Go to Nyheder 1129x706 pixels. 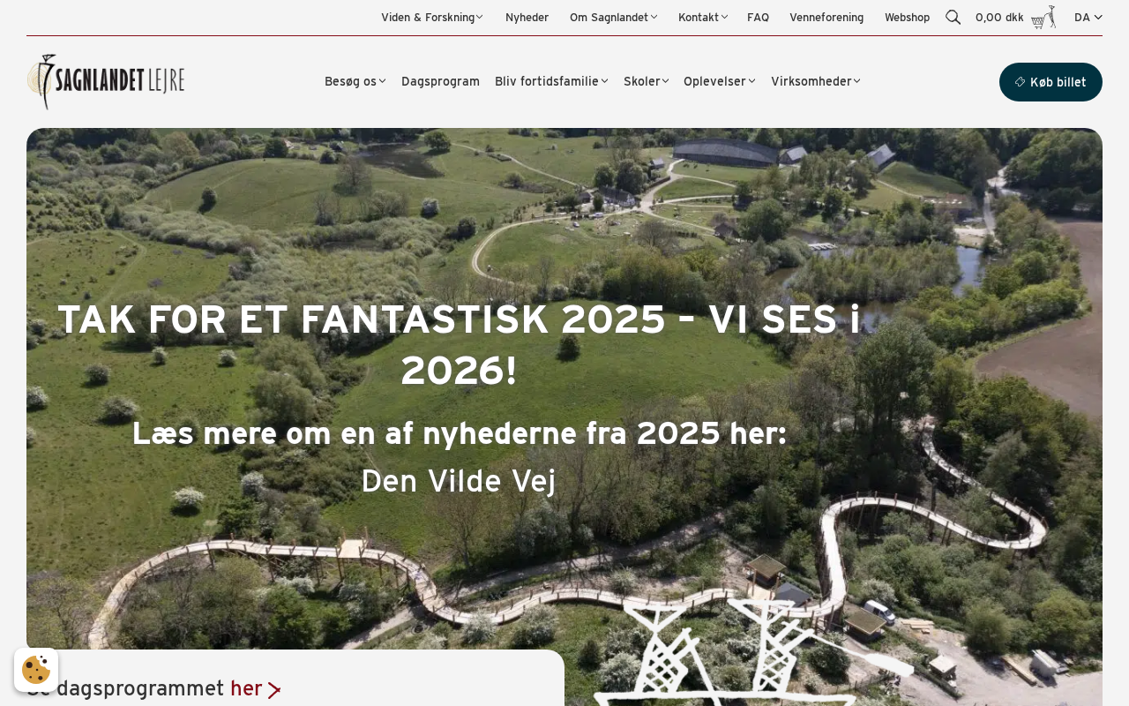coord(527,17)
